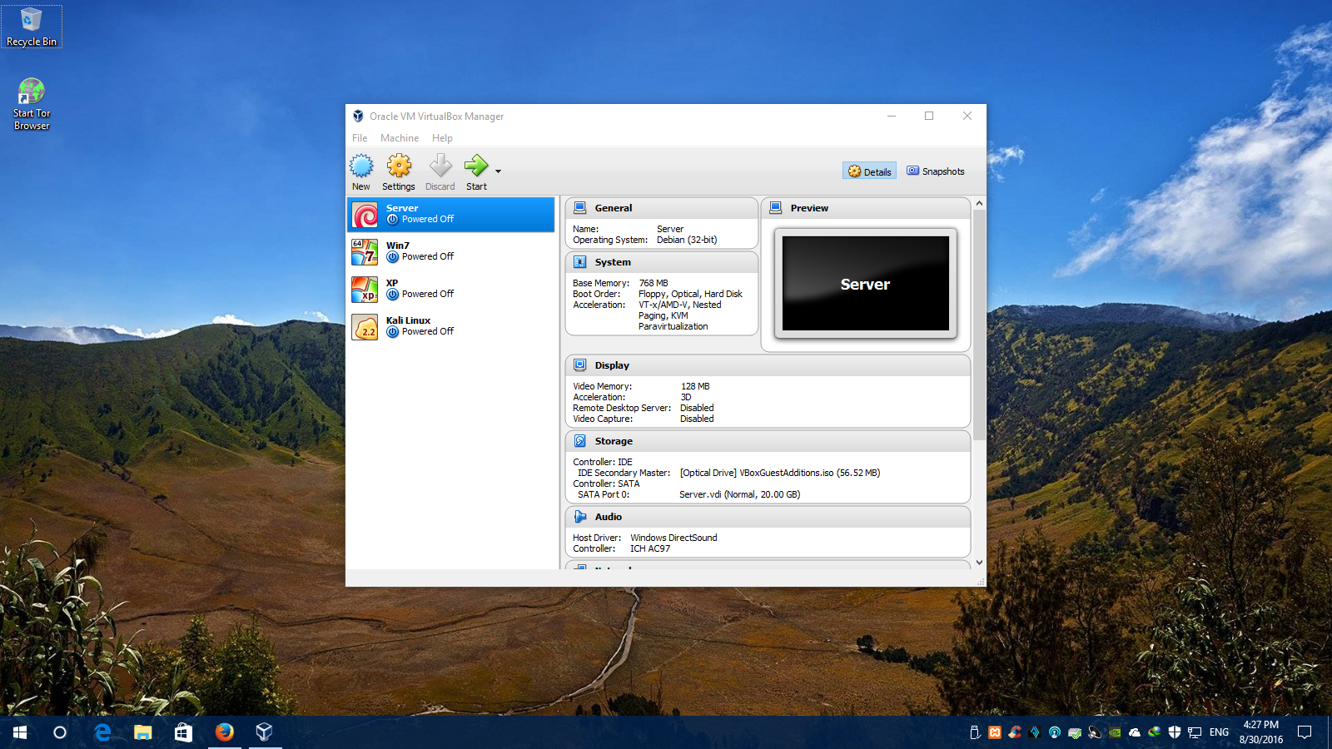Open the Start button dropdown arrow

pyautogui.click(x=498, y=171)
